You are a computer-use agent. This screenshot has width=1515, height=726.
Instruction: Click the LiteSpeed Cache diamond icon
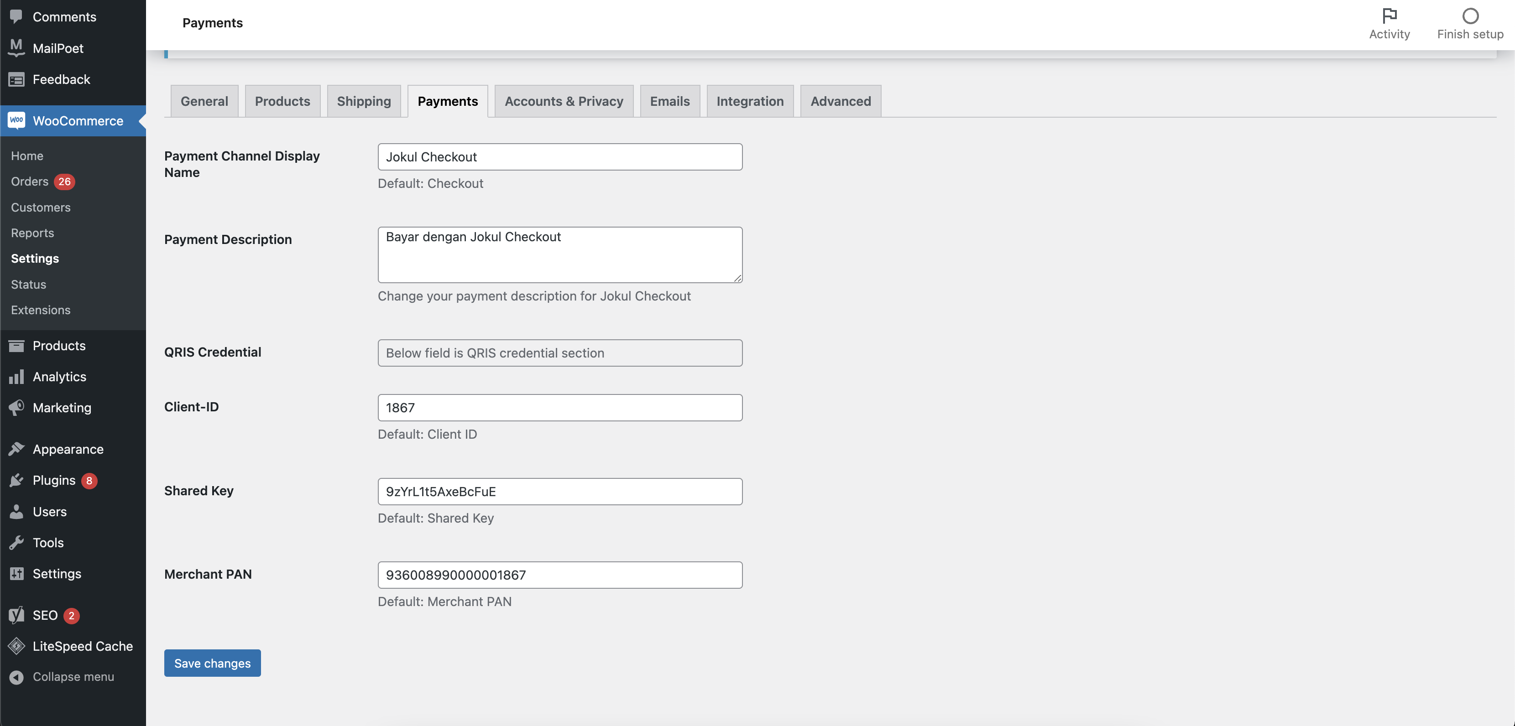[16, 645]
